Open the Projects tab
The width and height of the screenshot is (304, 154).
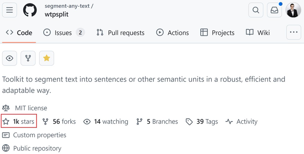[x=217, y=33]
